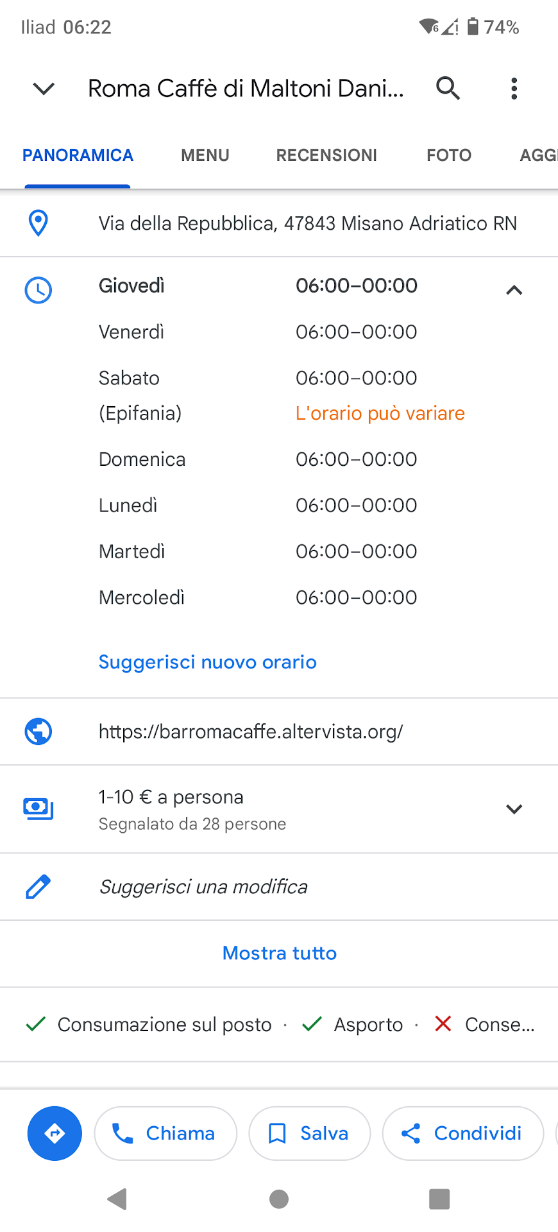Tap the search magnifier icon

[448, 88]
